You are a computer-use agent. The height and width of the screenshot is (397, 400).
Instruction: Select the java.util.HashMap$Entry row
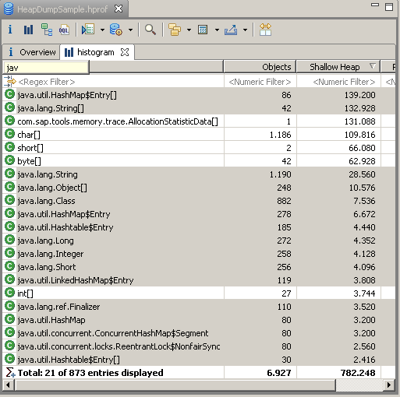coord(199,214)
